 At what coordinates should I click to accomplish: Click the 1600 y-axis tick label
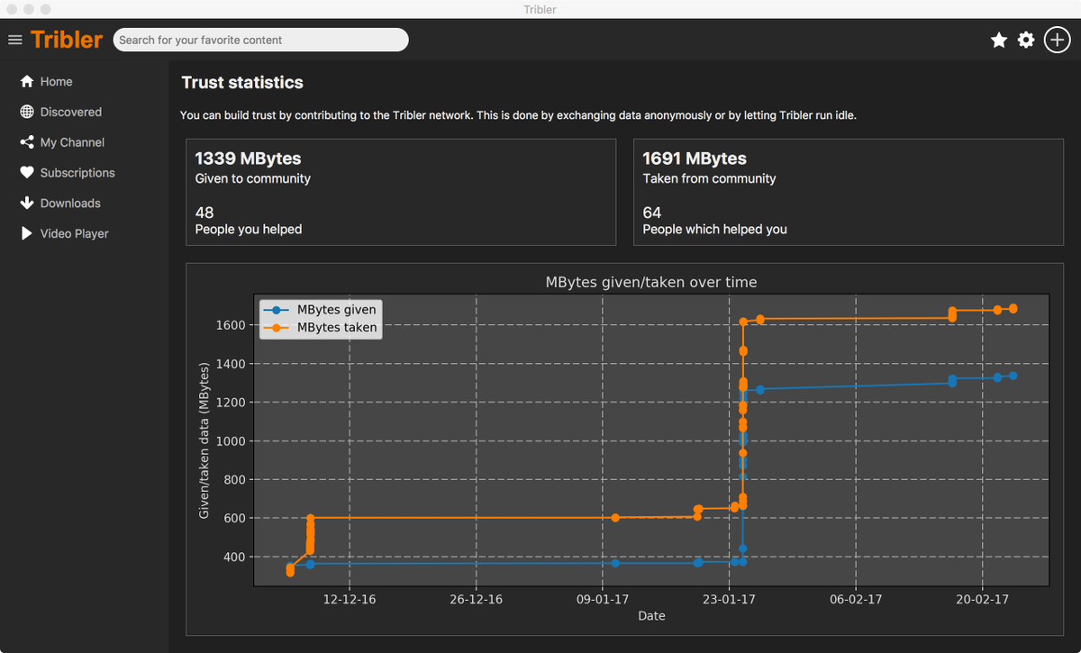pos(231,325)
